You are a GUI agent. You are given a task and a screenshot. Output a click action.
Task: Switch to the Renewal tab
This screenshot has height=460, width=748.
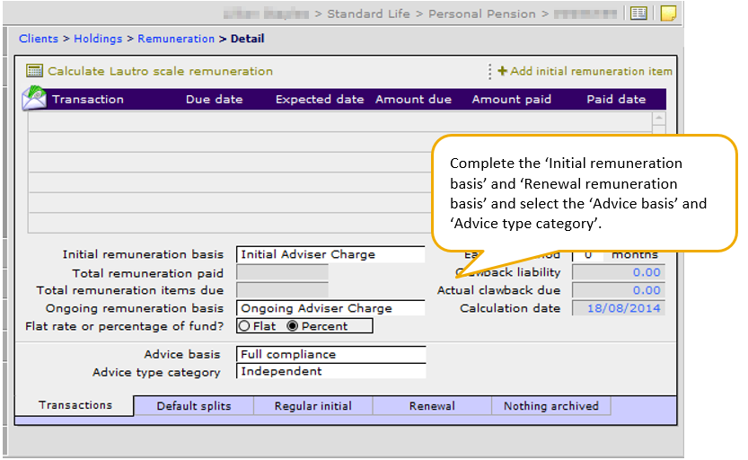(x=432, y=406)
